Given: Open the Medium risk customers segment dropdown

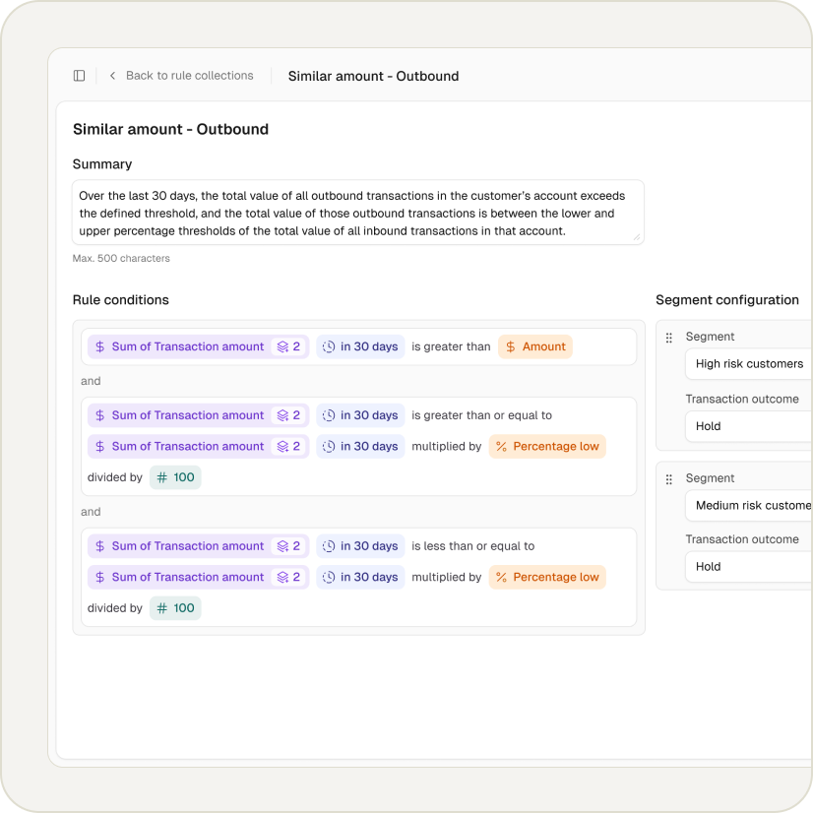Looking at the screenshot, I should pyautogui.click(x=749, y=506).
